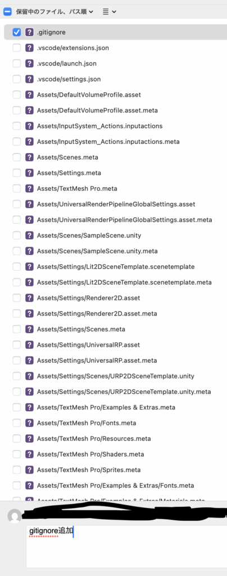This screenshot has height=576, width=227.
Task: Click the status icon for Assets/TextMesh Pro/Fonts.meta
Action: [x=29, y=423]
